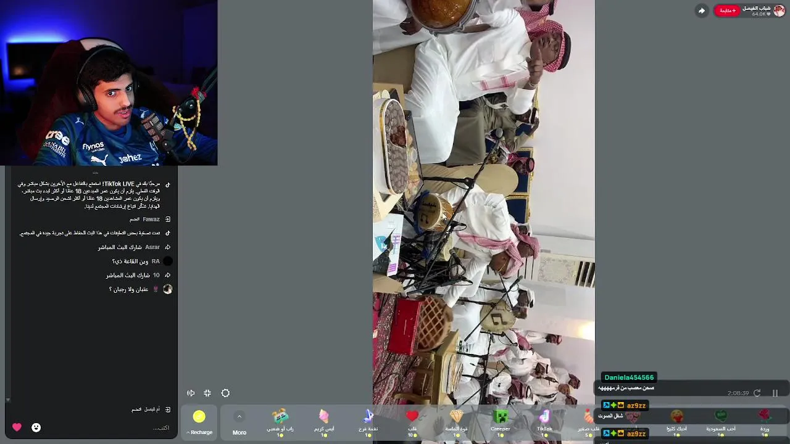Send the red heart gift

[x=412, y=423]
